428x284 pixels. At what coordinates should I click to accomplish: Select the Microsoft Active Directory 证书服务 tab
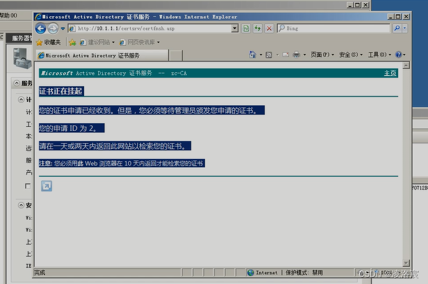click(x=102, y=55)
